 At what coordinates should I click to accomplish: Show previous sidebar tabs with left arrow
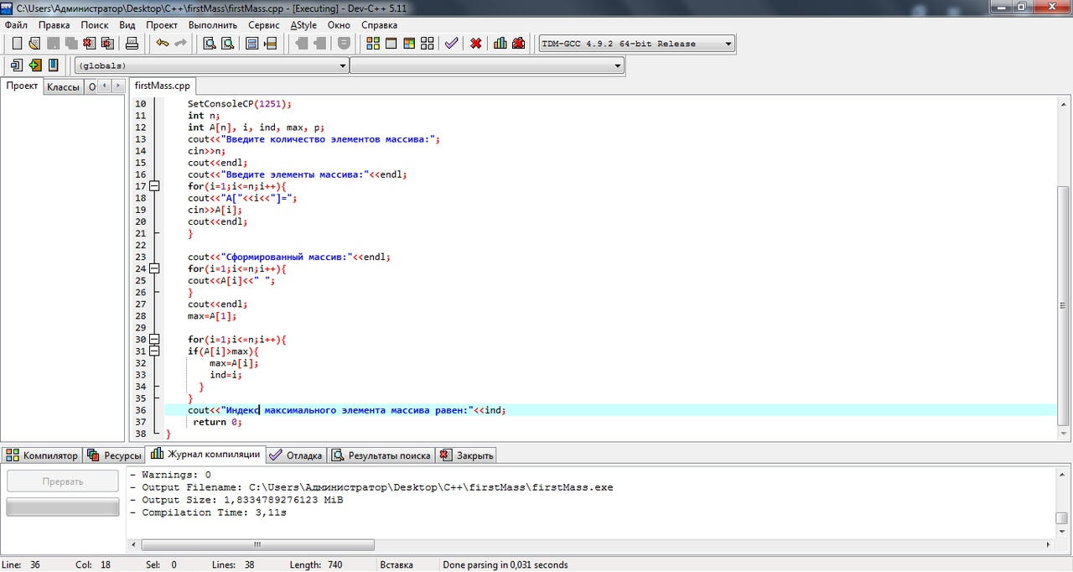tap(104, 86)
